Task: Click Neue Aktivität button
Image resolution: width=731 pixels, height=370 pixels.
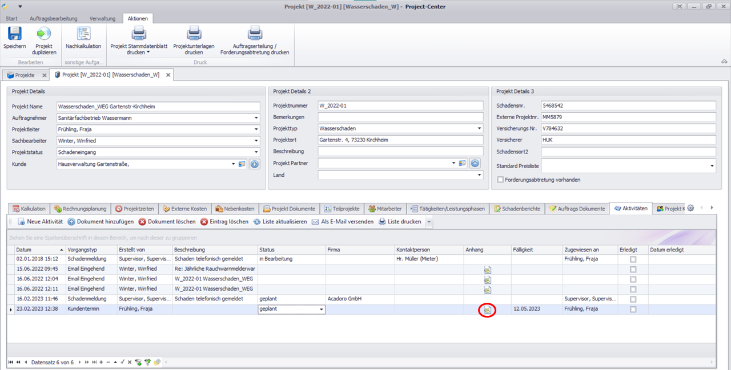Action: (40, 222)
